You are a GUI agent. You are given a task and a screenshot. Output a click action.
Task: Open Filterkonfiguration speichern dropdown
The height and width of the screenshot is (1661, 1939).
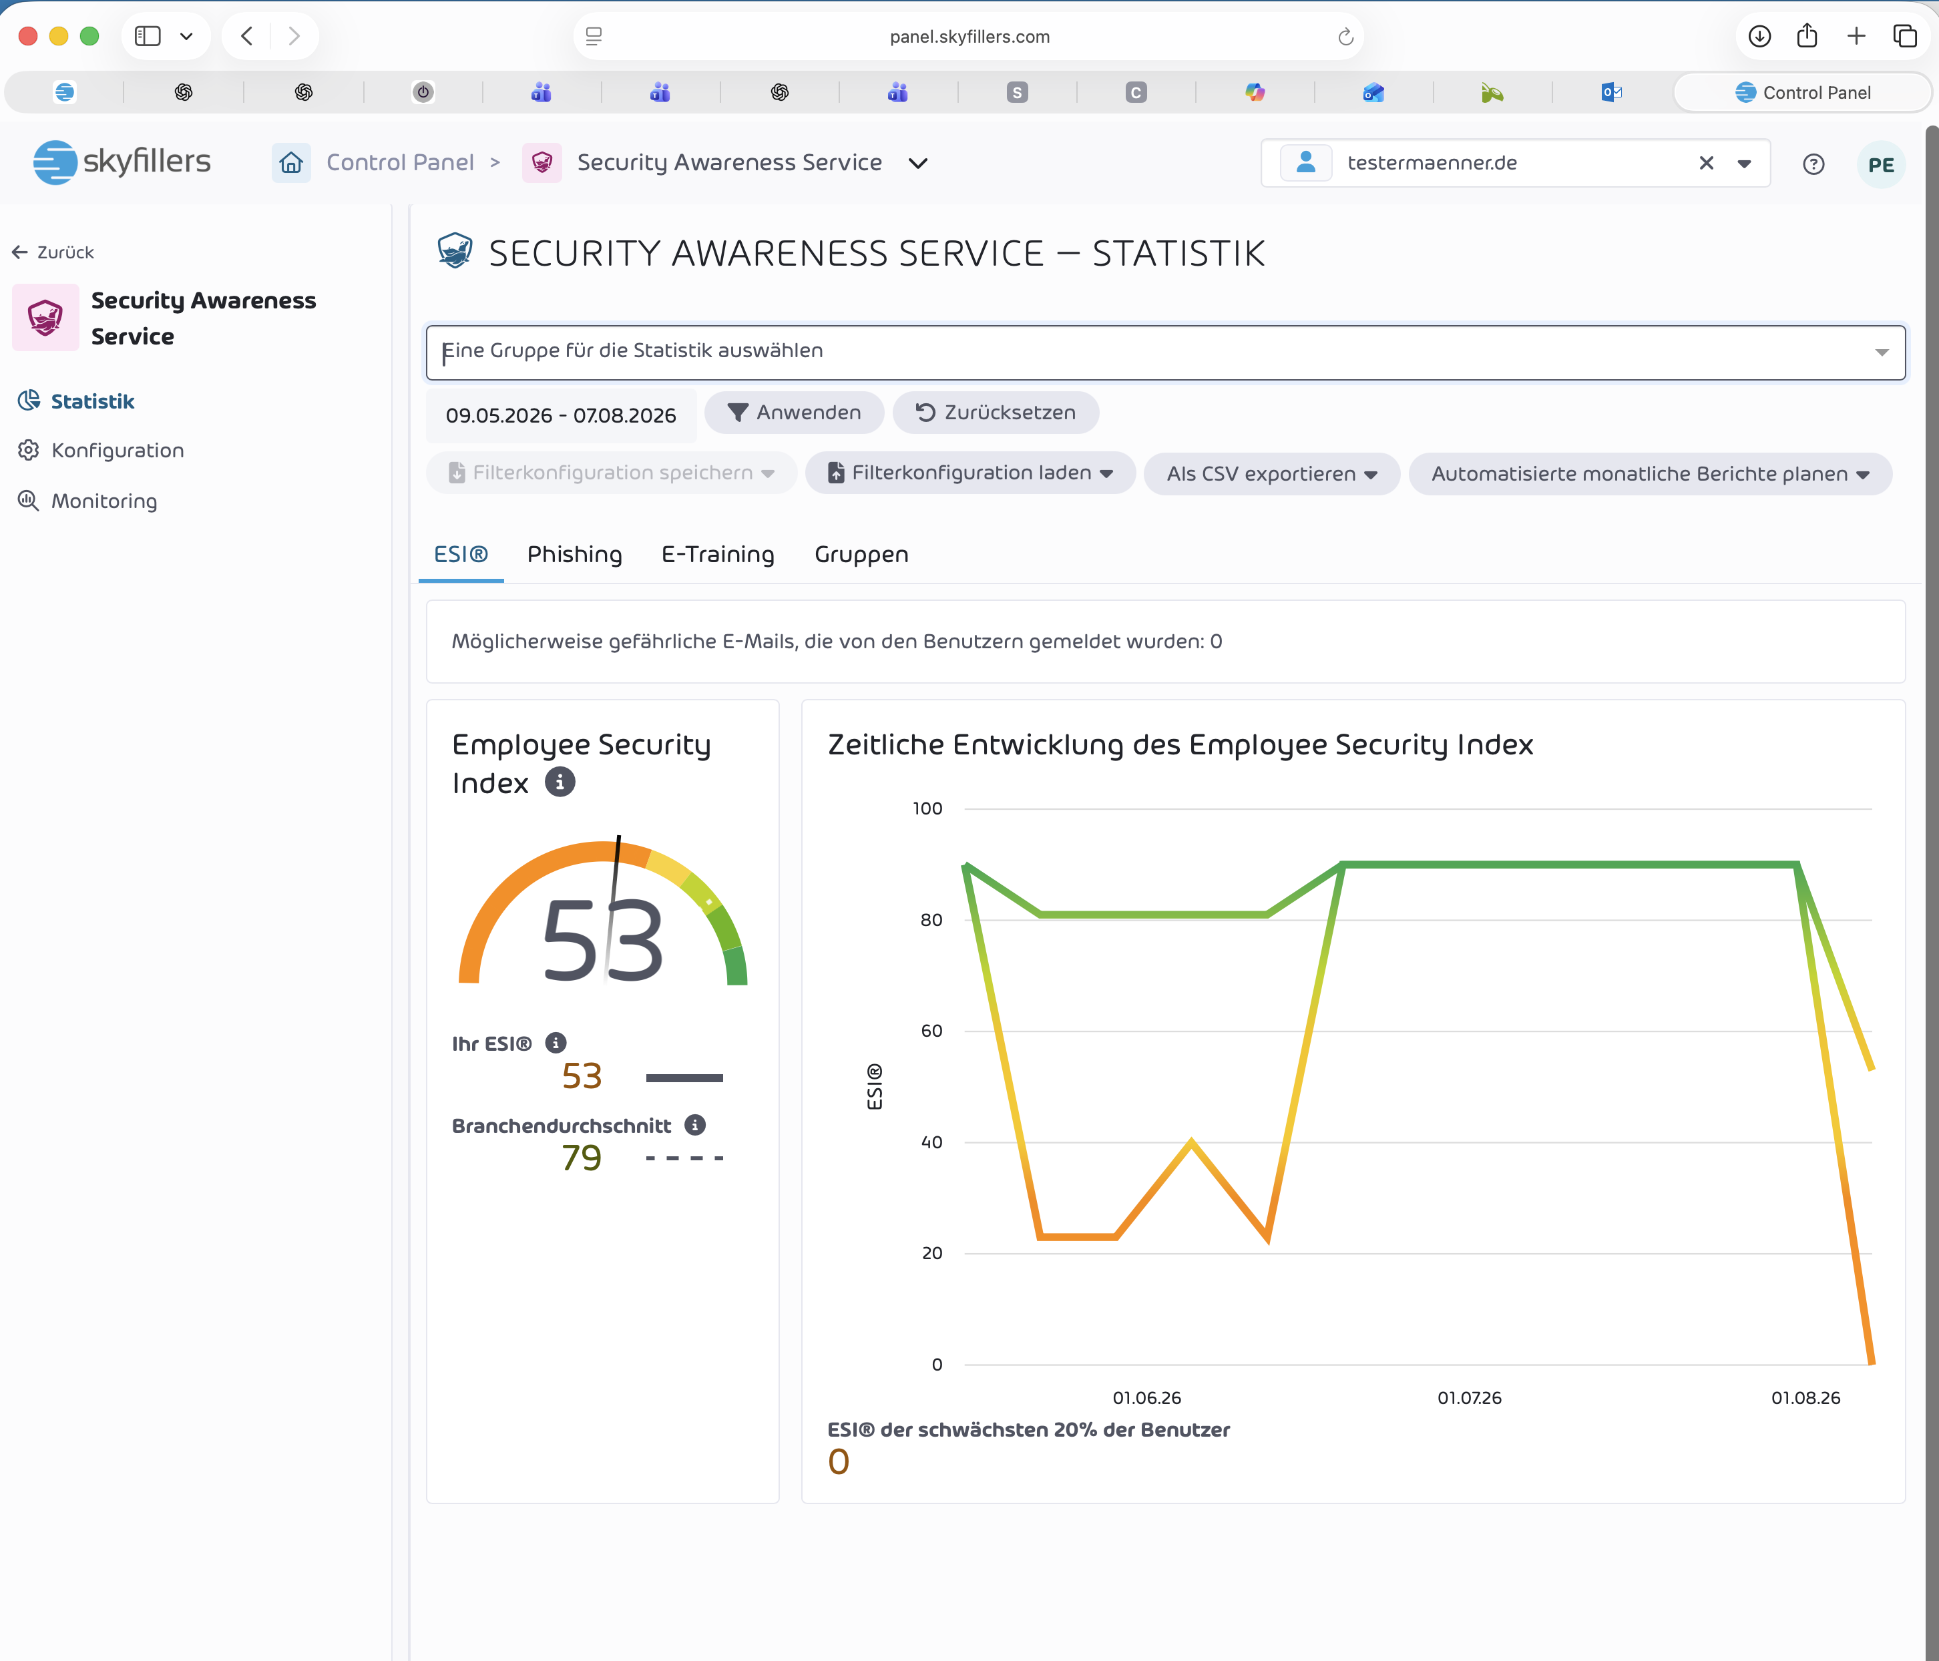click(611, 473)
